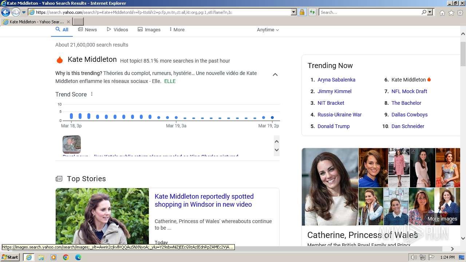Open Internet Explorer from the taskbar

pyautogui.click(x=29, y=257)
